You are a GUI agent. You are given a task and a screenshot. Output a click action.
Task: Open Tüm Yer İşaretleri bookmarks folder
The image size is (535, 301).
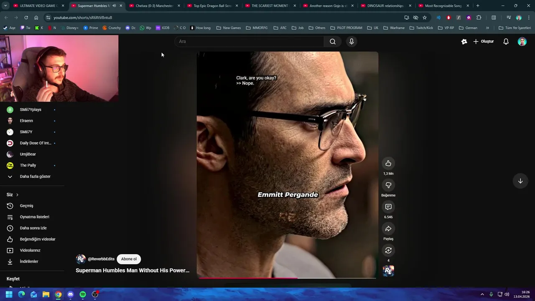pyautogui.click(x=515, y=28)
